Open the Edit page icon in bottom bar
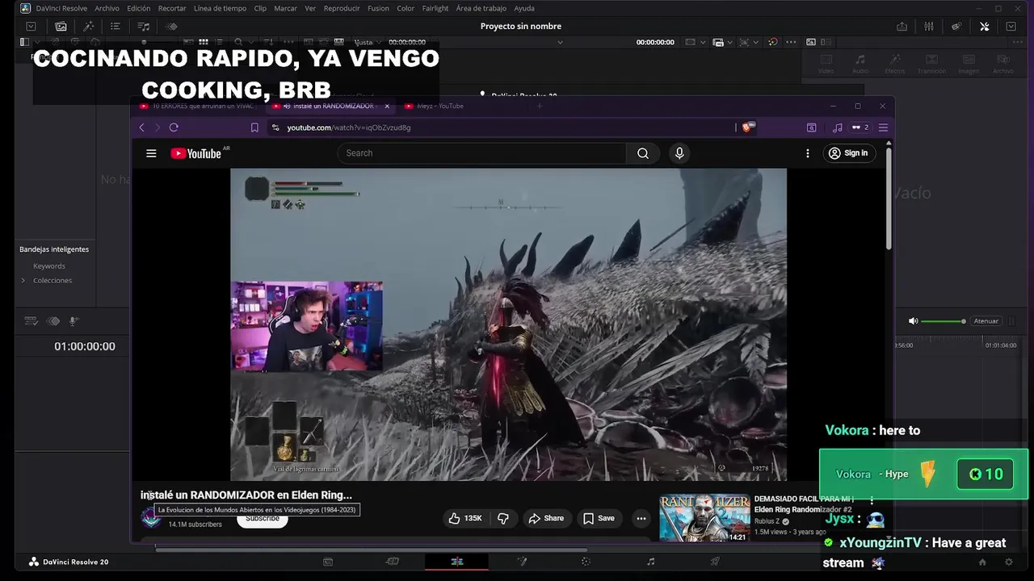The image size is (1034, 581). [457, 562]
